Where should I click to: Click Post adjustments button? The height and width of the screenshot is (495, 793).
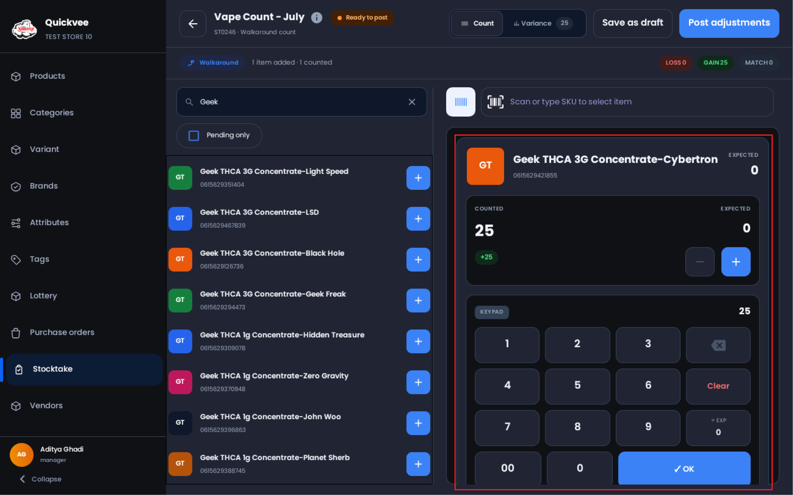tap(729, 23)
